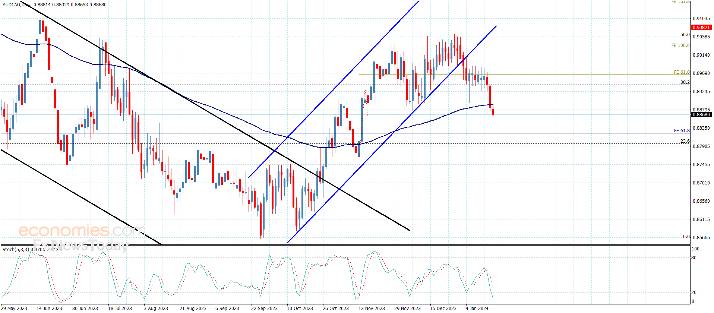The width and height of the screenshot is (714, 313).
Task: Select the AUDCAD,Daily chart title
Action: tap(17, 5)
